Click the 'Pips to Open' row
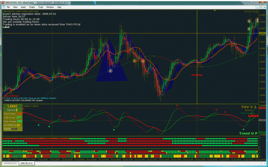Image resolution: width=268 pixels, height=167 pixels. click(x=12, y=114)
